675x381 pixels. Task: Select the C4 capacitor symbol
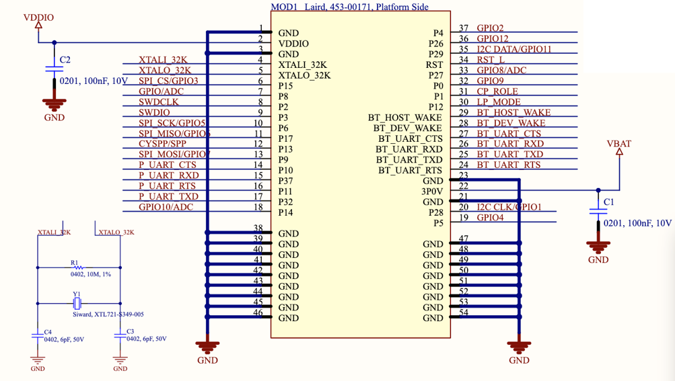(38, 335)
